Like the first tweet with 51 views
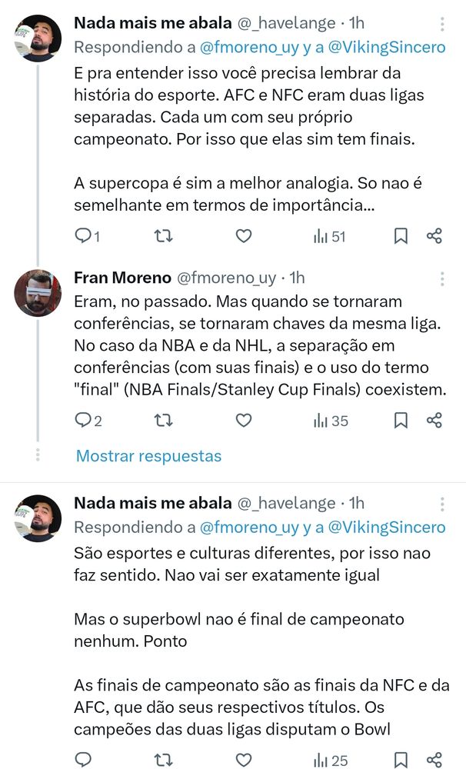The height and width of the screenshot is (769, 466). point(243,236)
